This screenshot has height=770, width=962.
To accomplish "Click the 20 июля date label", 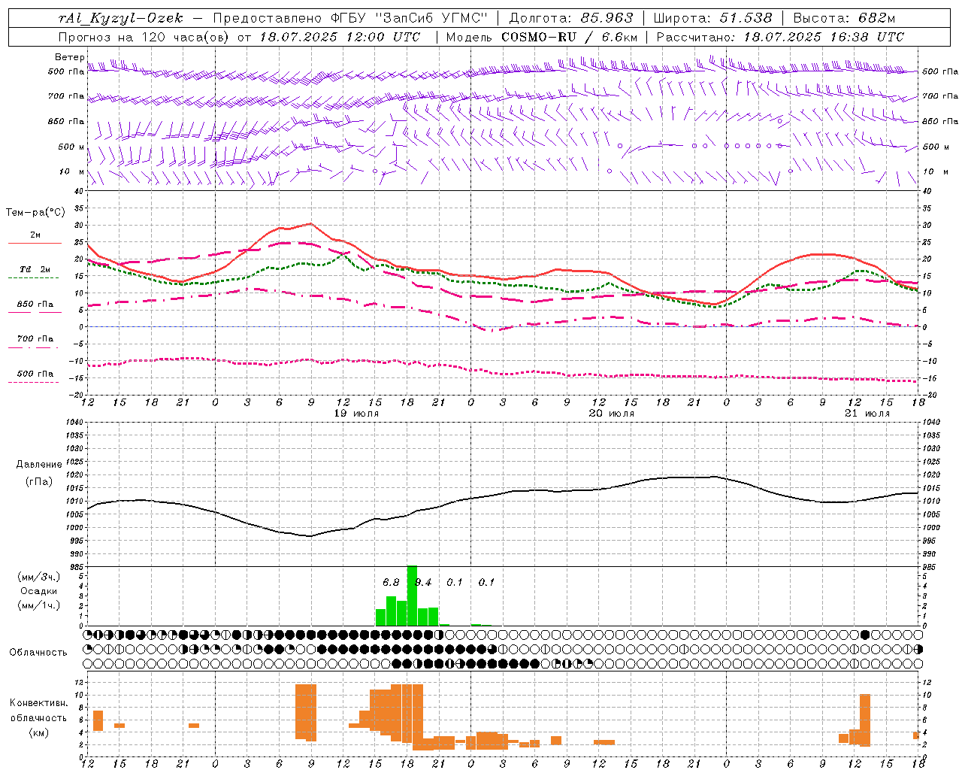I will click(x=611, y=414).
